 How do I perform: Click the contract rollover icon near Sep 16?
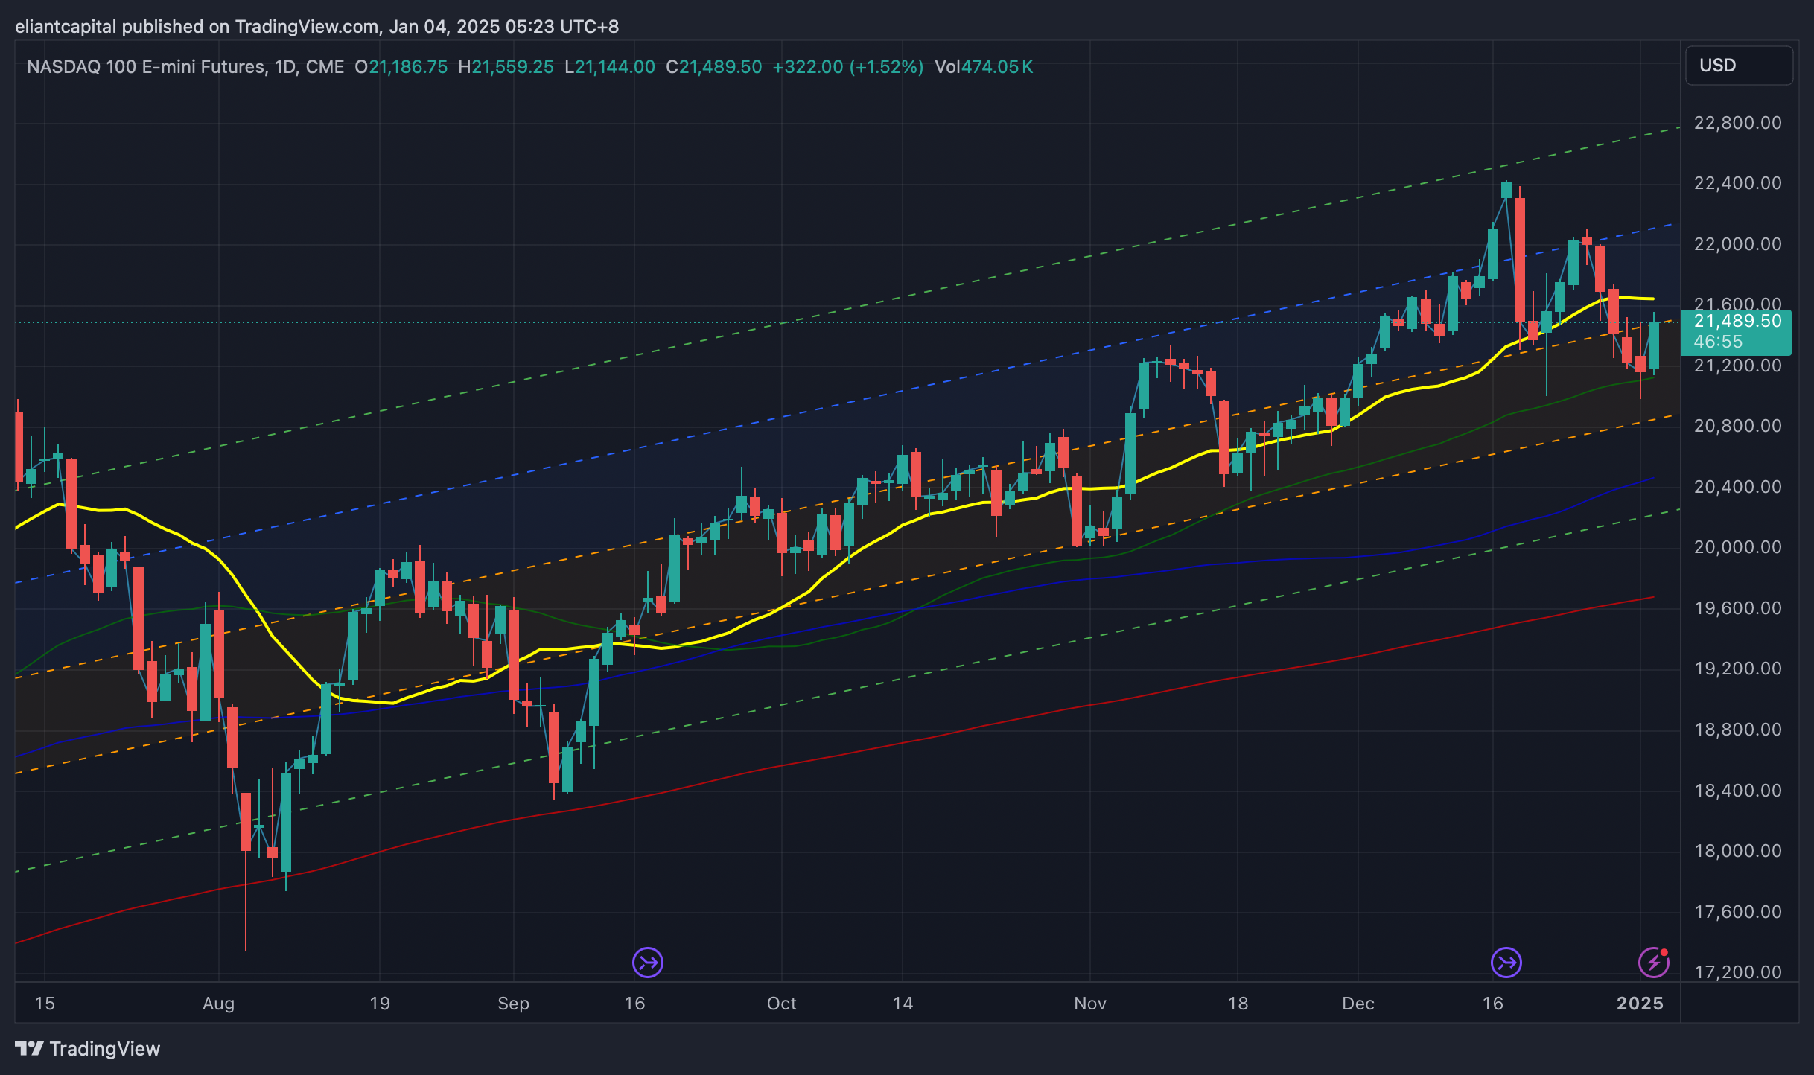tap(648, 962)
